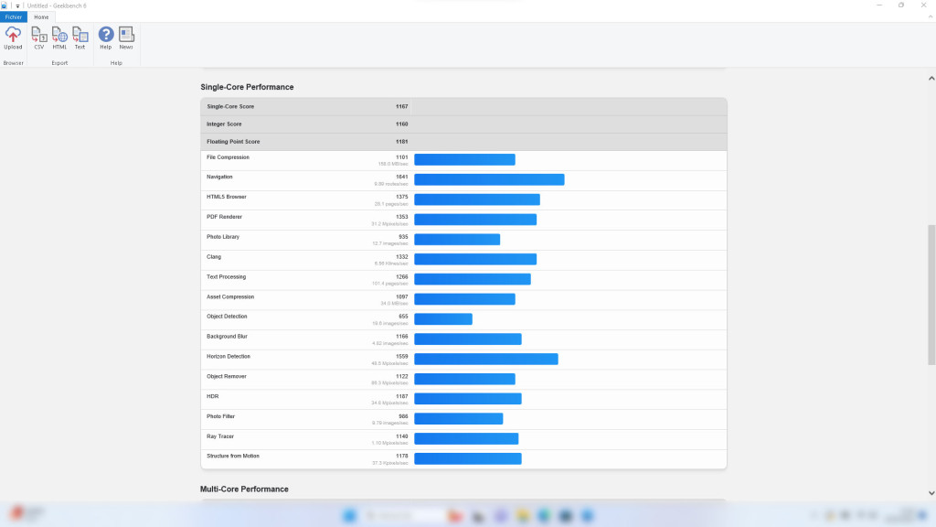Click the Photo Filter row label
Image resolution: width=936 pixels, height=527 pixels.
221,416
